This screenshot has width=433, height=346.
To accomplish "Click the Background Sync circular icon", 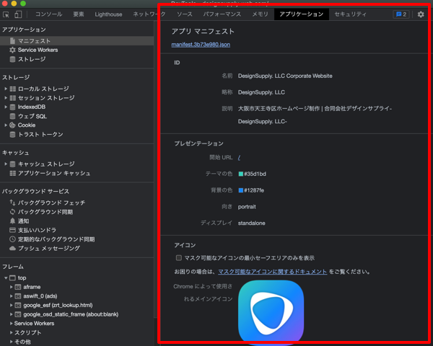I will point(12,212).
